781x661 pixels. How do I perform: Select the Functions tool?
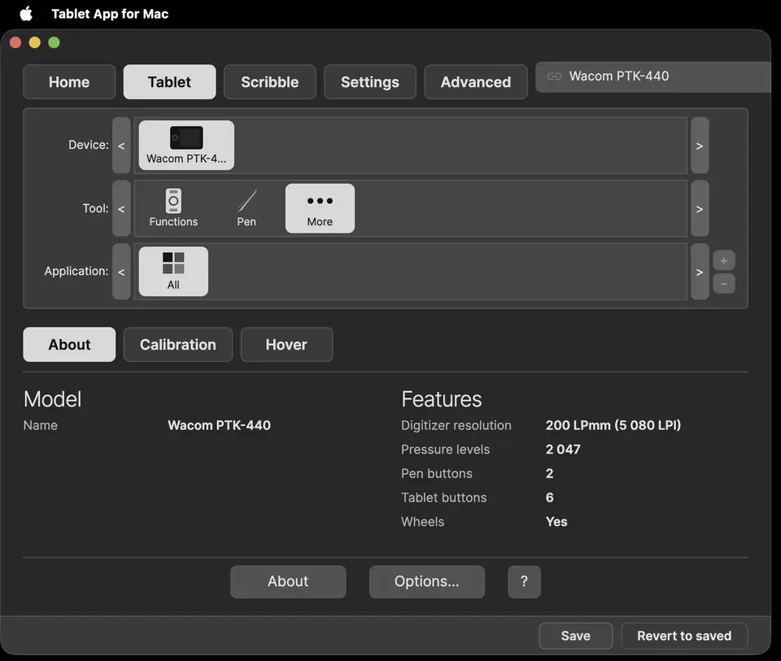point(173,209)
